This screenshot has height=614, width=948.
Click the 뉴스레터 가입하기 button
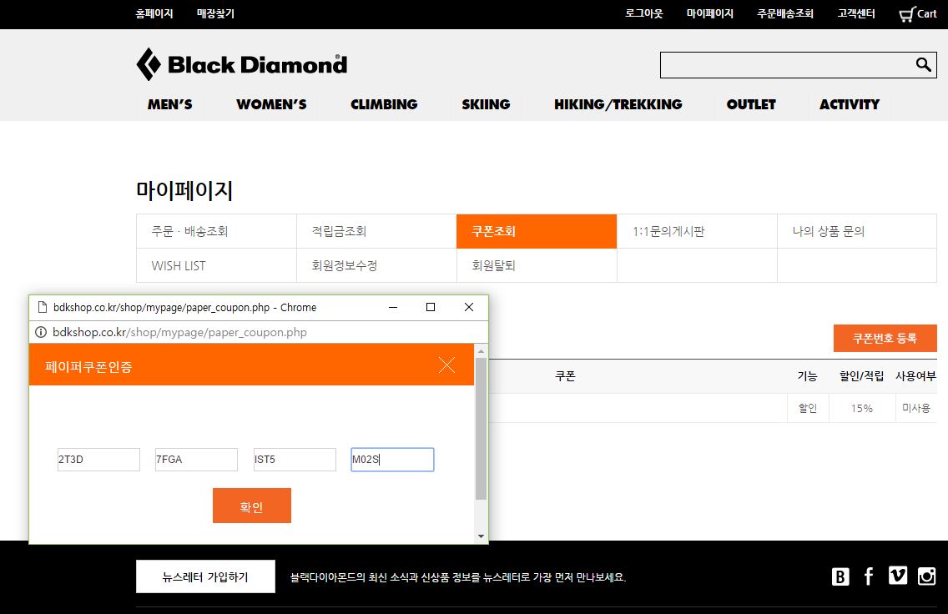tap(205, 576)
